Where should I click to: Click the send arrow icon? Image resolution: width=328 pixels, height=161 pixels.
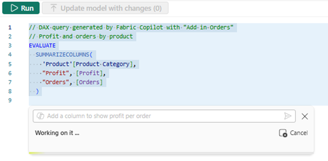click(x=288, y=116)
